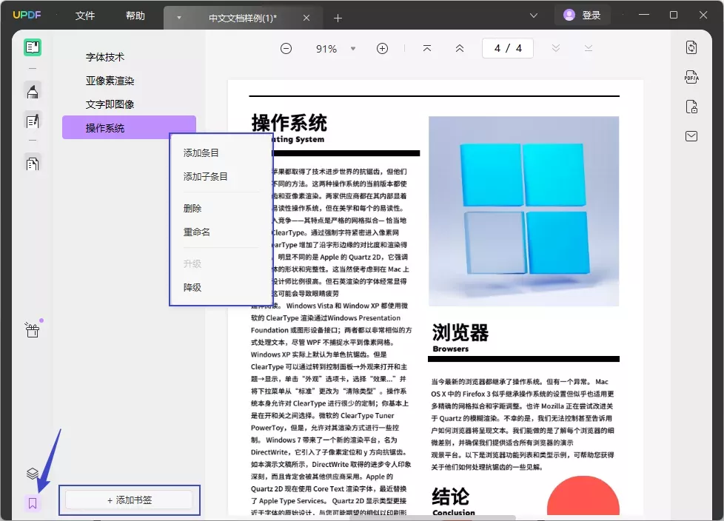The image size is (724, 521).
Task: Open the tab list dropdown arrow
Action: click(178, 17)
